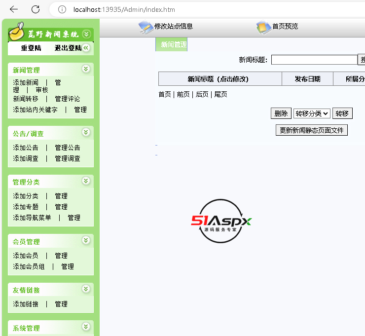Click the 删除 button
The height and width of the screenshot is (336, 365).
(x=281, y=113)
